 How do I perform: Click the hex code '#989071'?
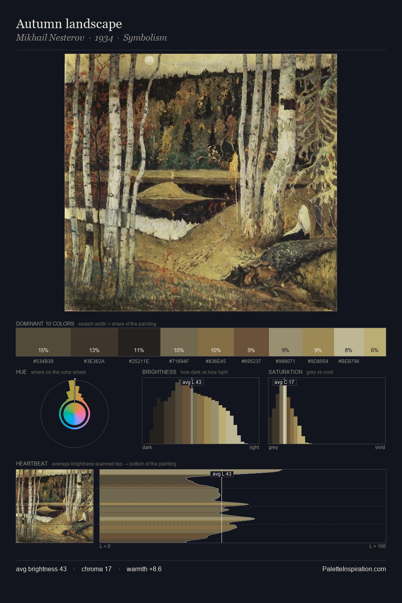click(285, 361)
